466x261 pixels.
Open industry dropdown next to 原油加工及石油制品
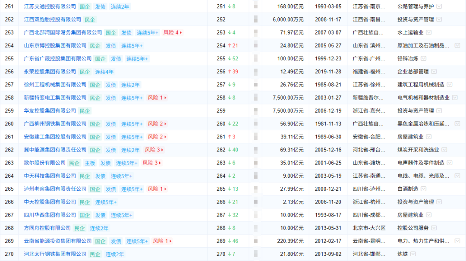click(x=457, y=45)
